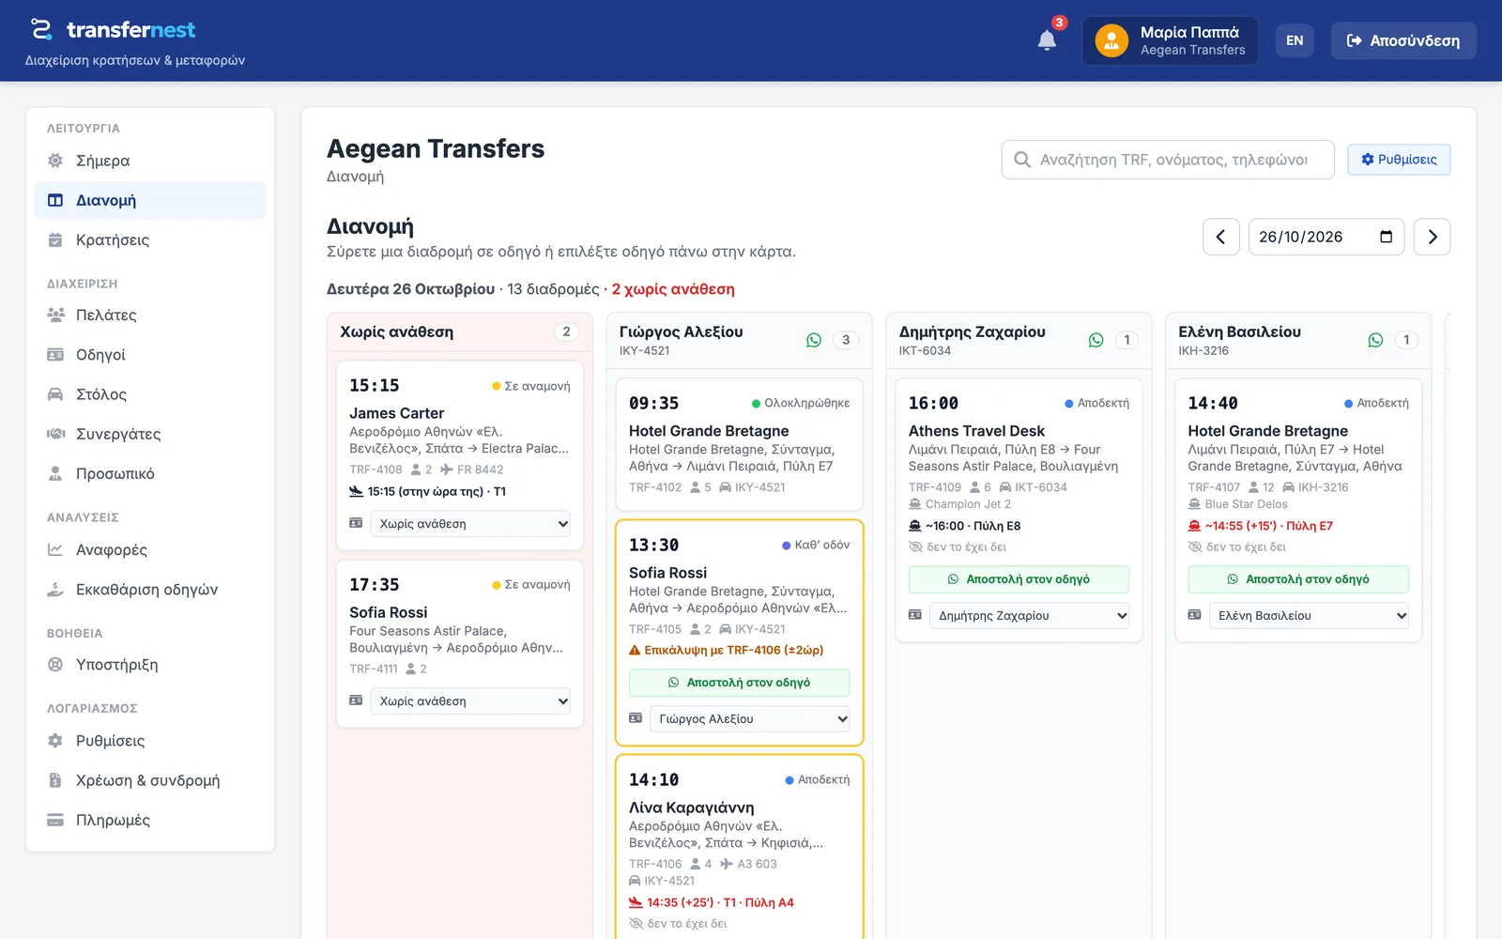The width and height of the screenshot is (1502, 939).
Task: Click driver card icon on James Carter card
Action: point(356,523)
